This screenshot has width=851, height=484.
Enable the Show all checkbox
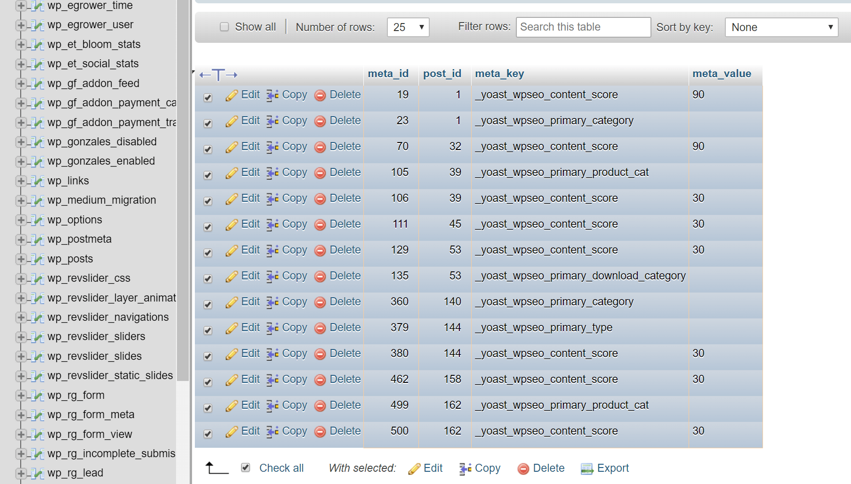pyautogui.click(x=225, y=27)
